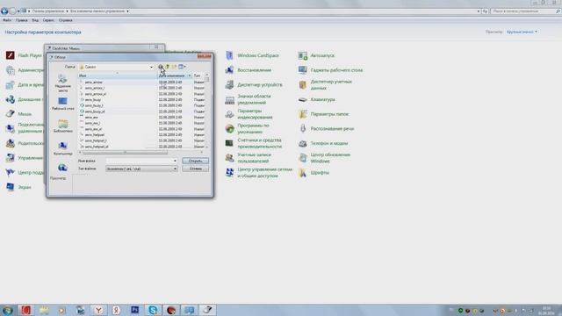Open address bar history dropdown arrow
The width and height of the screenshot is (562, 316).
478,11
